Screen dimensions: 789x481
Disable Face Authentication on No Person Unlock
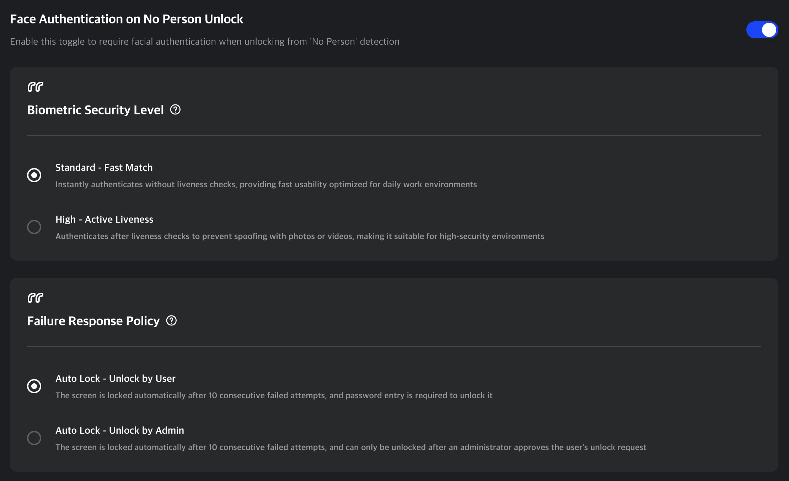pyautogui.click(x=762, y=30)
